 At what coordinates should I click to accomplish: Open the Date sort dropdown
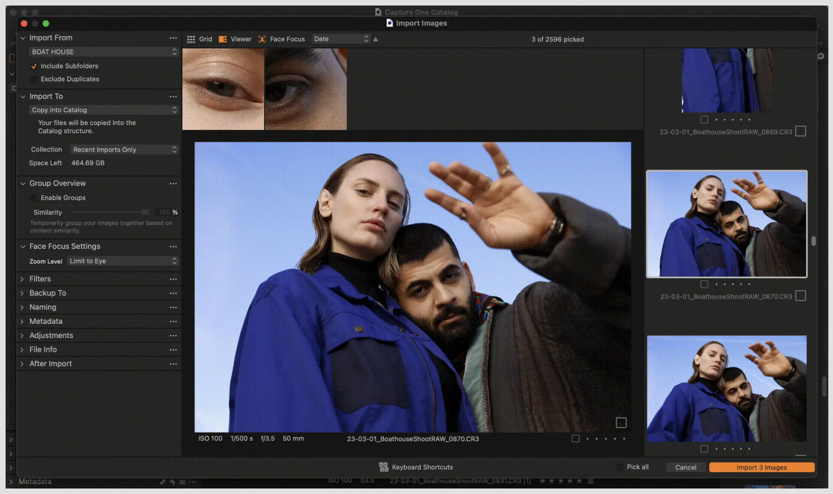click(341, 39)
